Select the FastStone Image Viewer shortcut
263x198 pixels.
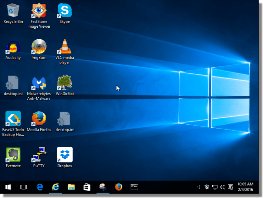pos(39,15)
